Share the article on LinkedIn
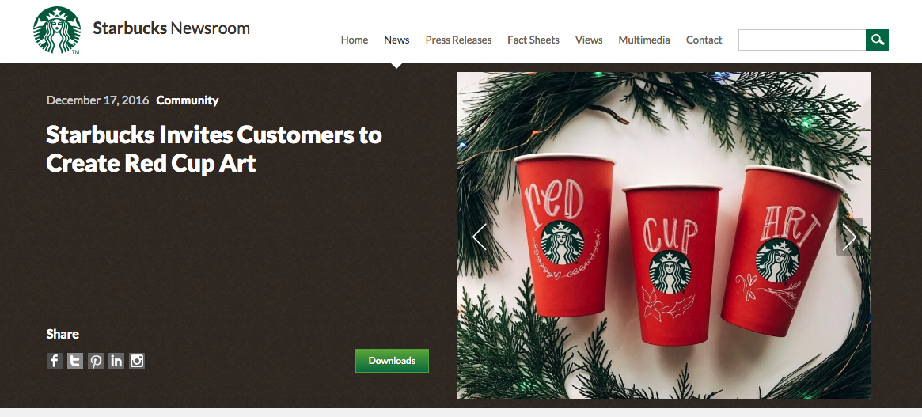The image size is (922, 417). click(116, 361)
